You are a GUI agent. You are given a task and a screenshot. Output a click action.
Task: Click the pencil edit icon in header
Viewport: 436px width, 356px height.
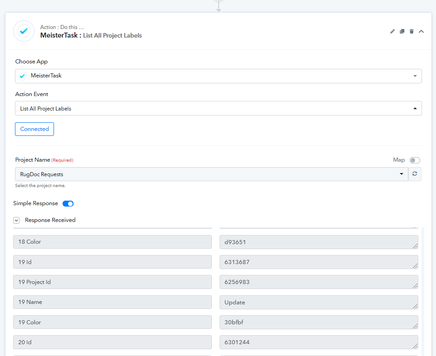pos(392,31)
